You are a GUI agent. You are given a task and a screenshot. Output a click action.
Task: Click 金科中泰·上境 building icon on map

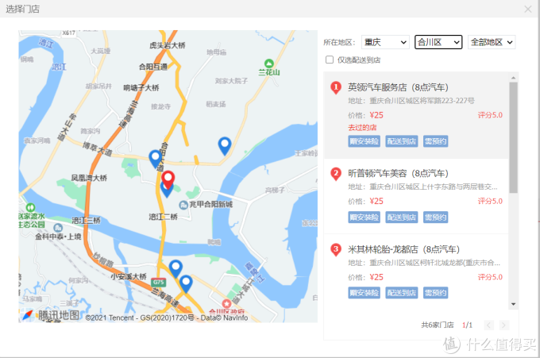[x=58, y=228]
